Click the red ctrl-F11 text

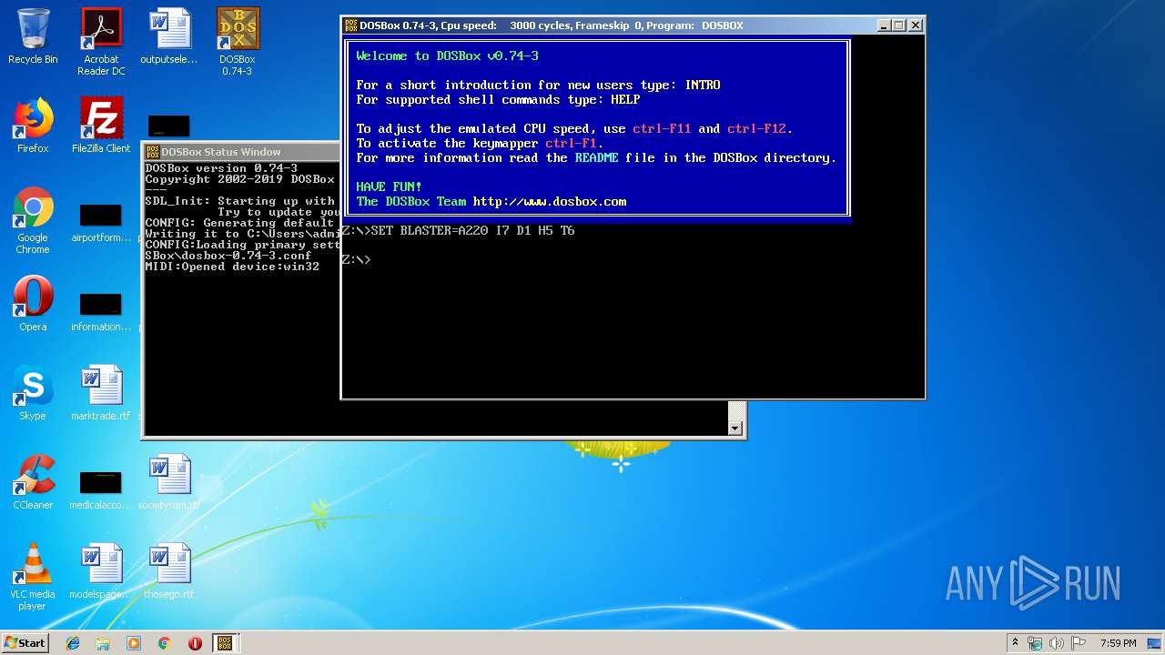(662, 129)
